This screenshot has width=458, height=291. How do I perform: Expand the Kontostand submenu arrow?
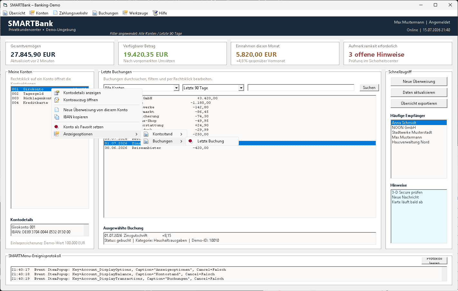coord(181,134)
